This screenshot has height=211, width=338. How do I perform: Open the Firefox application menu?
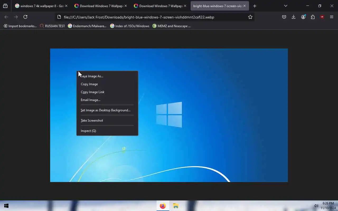coord(332,17)
